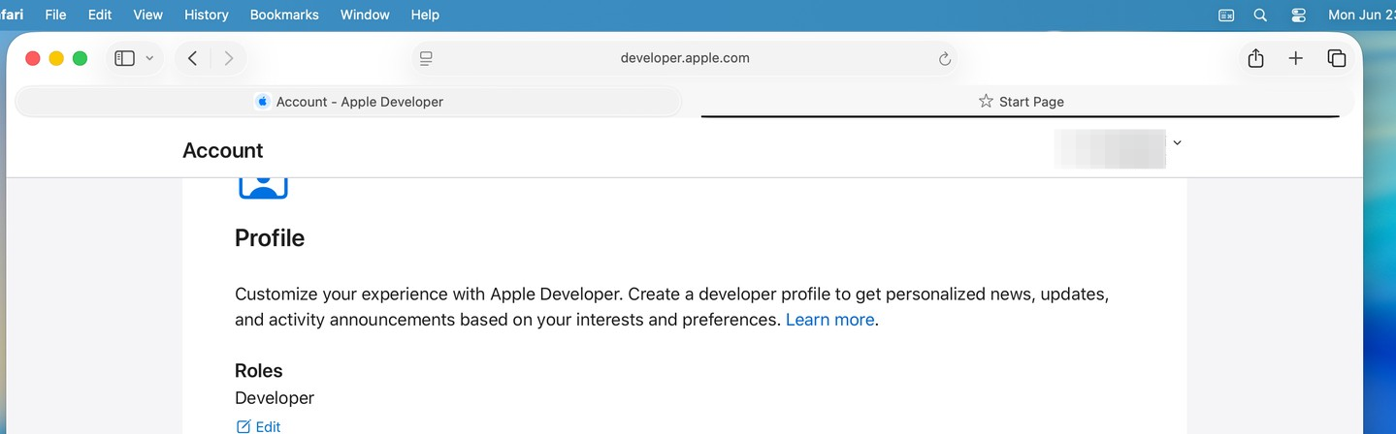Expand the account name dropdown chevron

pos(1177,142)
